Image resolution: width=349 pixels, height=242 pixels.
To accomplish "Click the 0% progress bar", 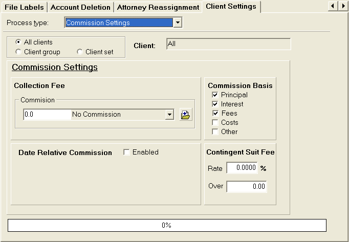I will click(x=166, y=225).
